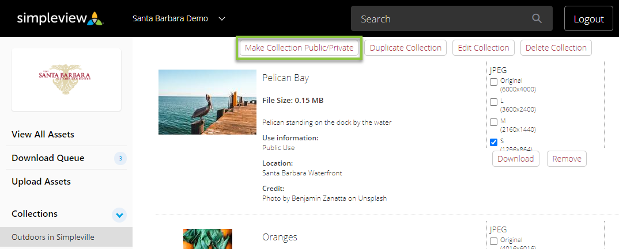Collapse the Collections section chevron
This screenshot has height=249, width=619.
coord(120,215)
